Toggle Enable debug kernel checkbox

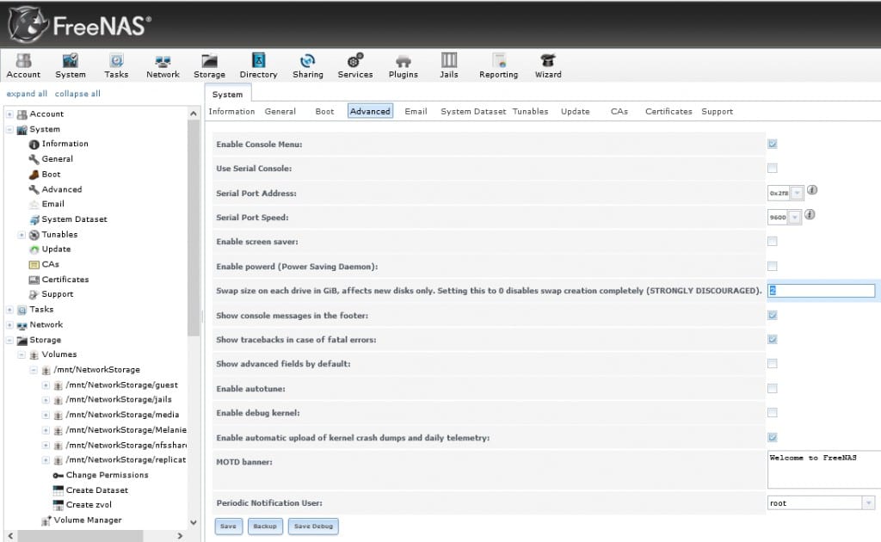(x=773, y=412)
